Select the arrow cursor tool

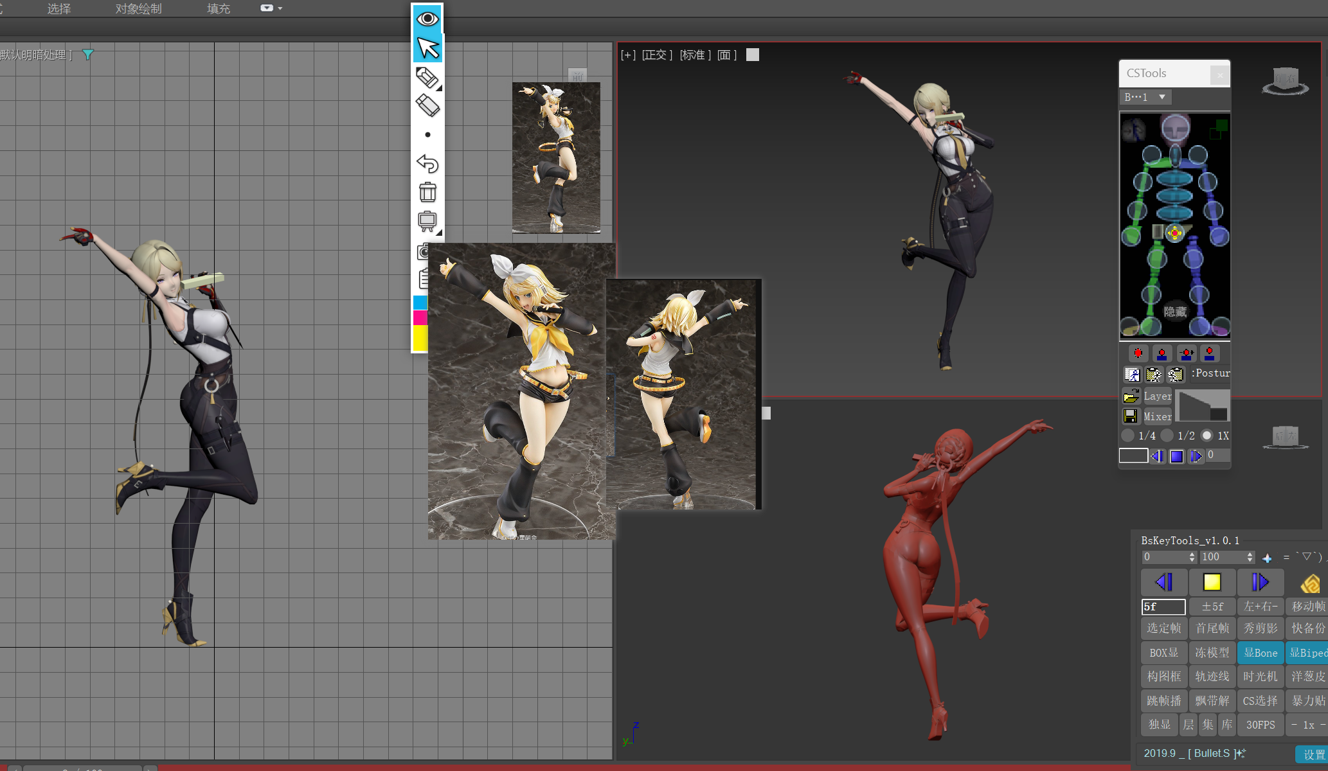click(427, 48)
